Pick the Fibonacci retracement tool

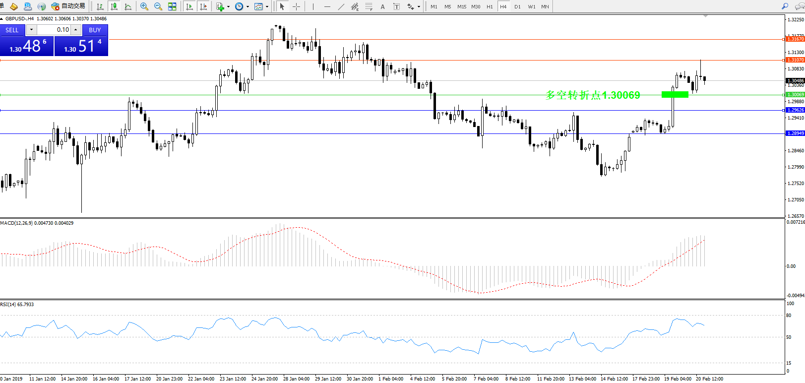tap(369, 6)
